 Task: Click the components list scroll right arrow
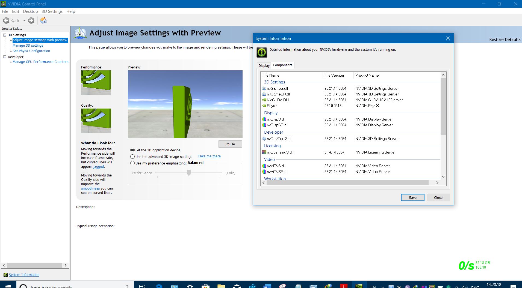pos(437,183)
